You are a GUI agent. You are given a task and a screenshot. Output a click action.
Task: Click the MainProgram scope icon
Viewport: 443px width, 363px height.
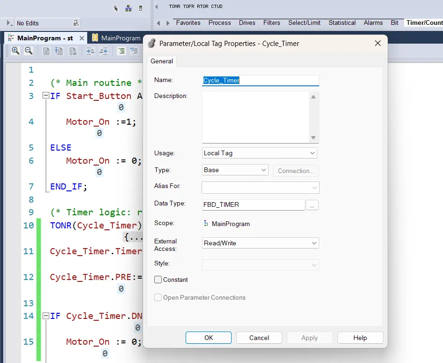coord(206,223)
